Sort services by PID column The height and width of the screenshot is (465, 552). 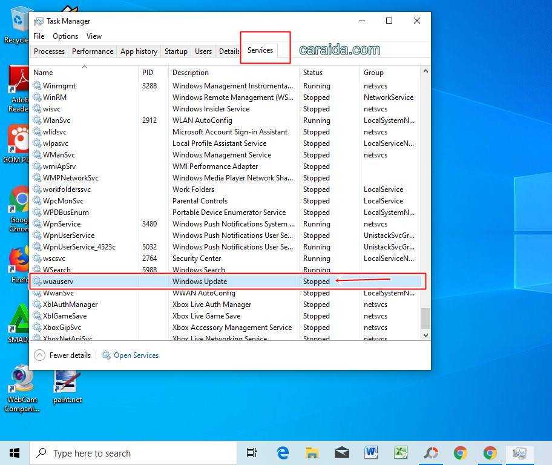[x=153, y=72]
